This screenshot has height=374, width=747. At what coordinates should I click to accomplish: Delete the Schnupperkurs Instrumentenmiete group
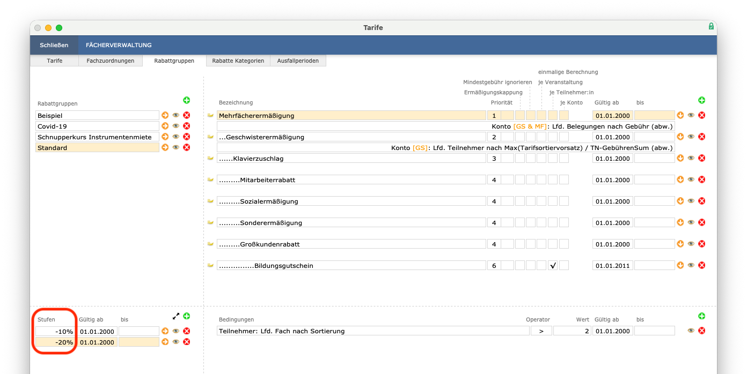click(186, 136)
